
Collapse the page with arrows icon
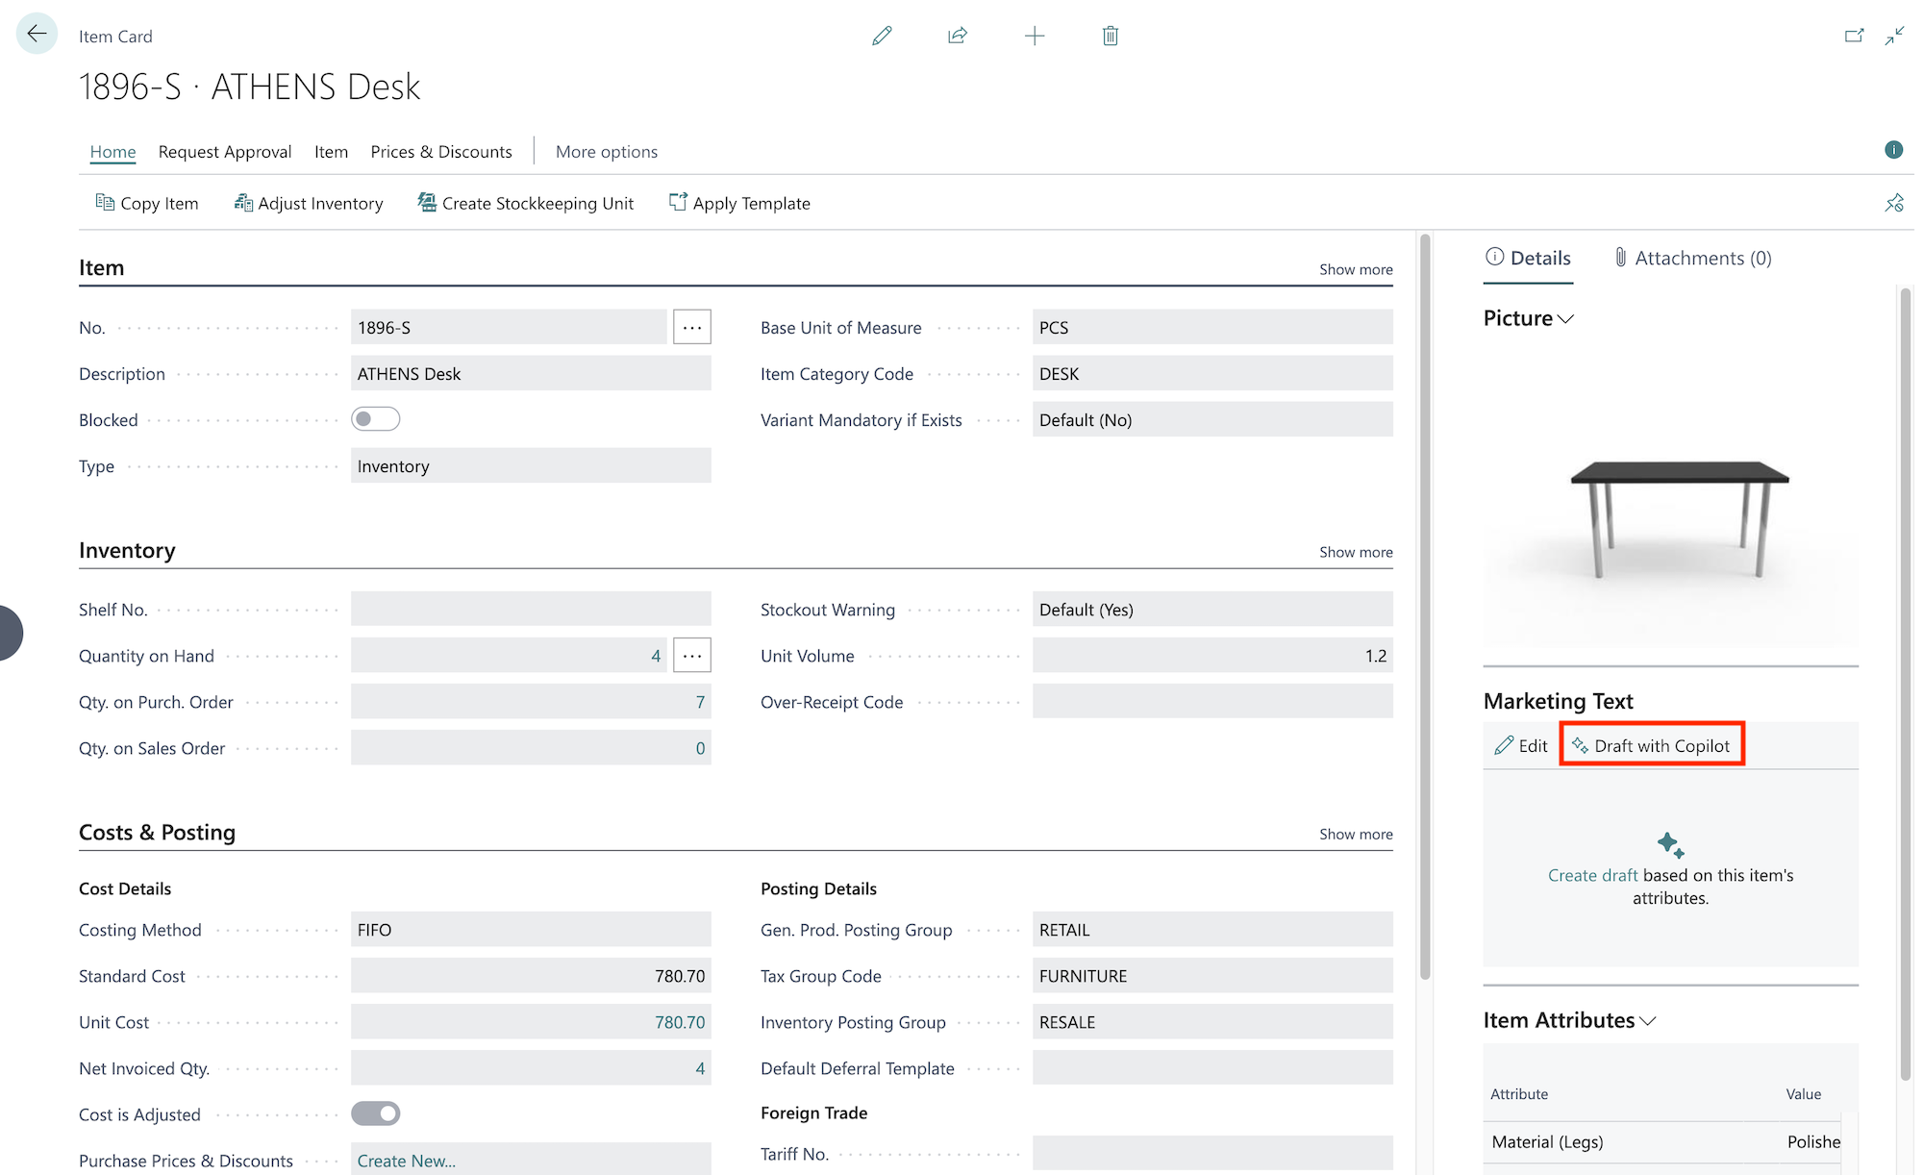click(1894, 36)
